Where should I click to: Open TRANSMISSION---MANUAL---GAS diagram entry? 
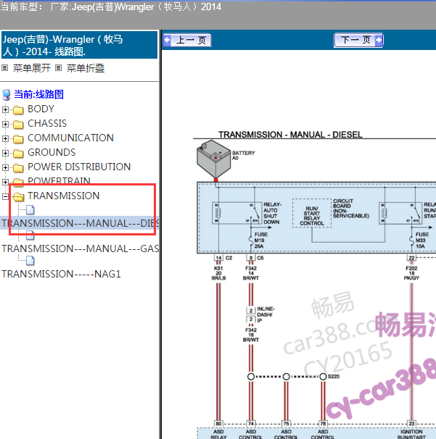[x=81, y=248]
